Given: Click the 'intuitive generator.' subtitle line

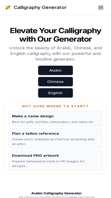Looking at the screenshot, I should pyautogui.click(x=56, y=59).
